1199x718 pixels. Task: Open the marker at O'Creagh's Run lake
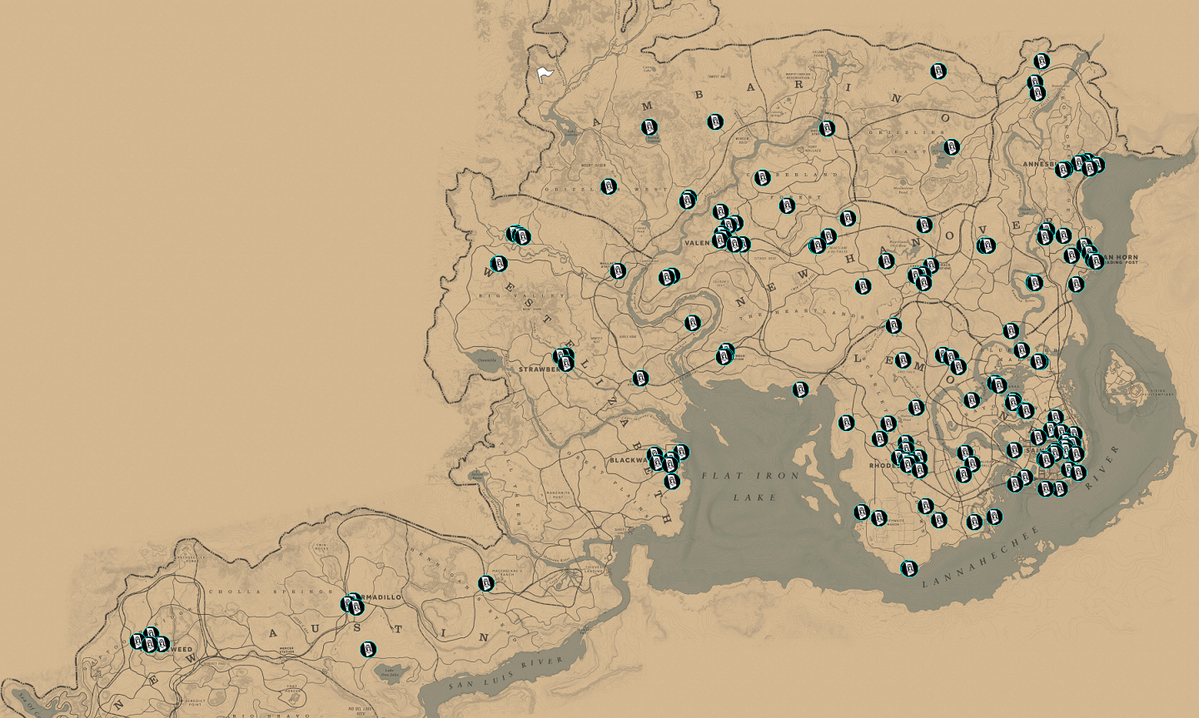tap(952, 147)
